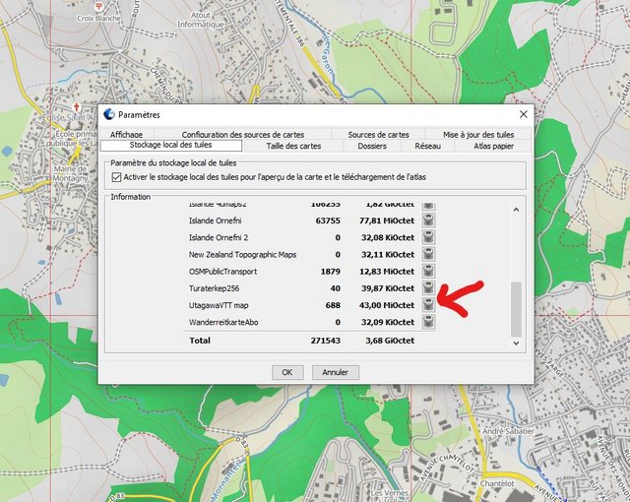Click scrollbar down arrow in Information list
The width and height of the screenshot is (630, 502).
[516, 343]
